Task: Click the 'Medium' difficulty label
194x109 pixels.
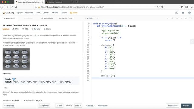Action: point(6,29)
